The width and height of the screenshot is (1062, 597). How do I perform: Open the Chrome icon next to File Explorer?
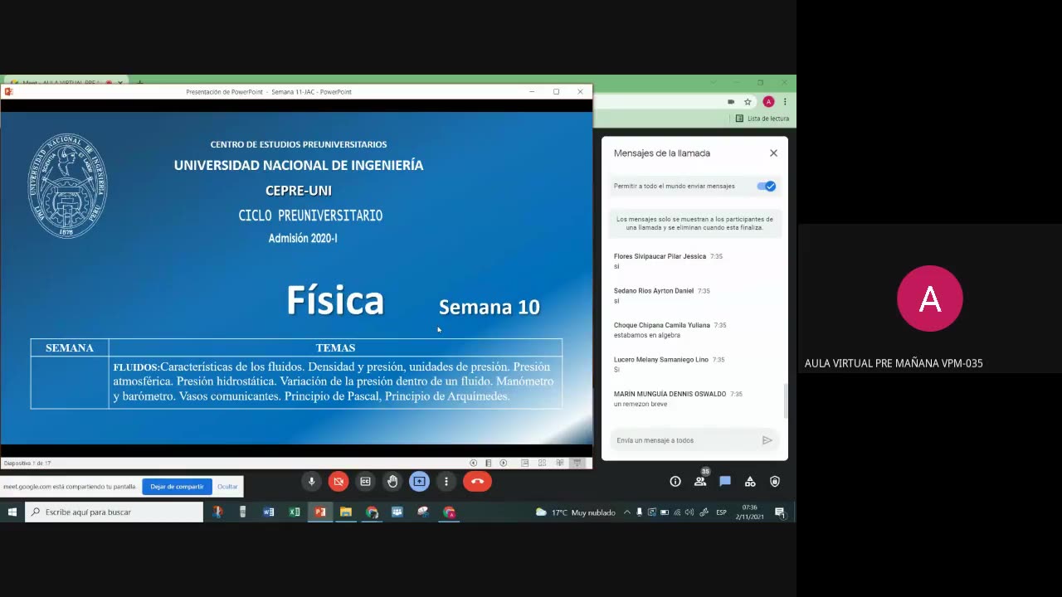point(372,512)
